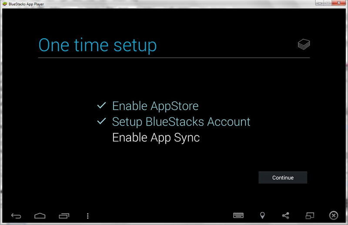
Task: Minimize the BlueStacks App Player window
Action: tap(320, 3)
